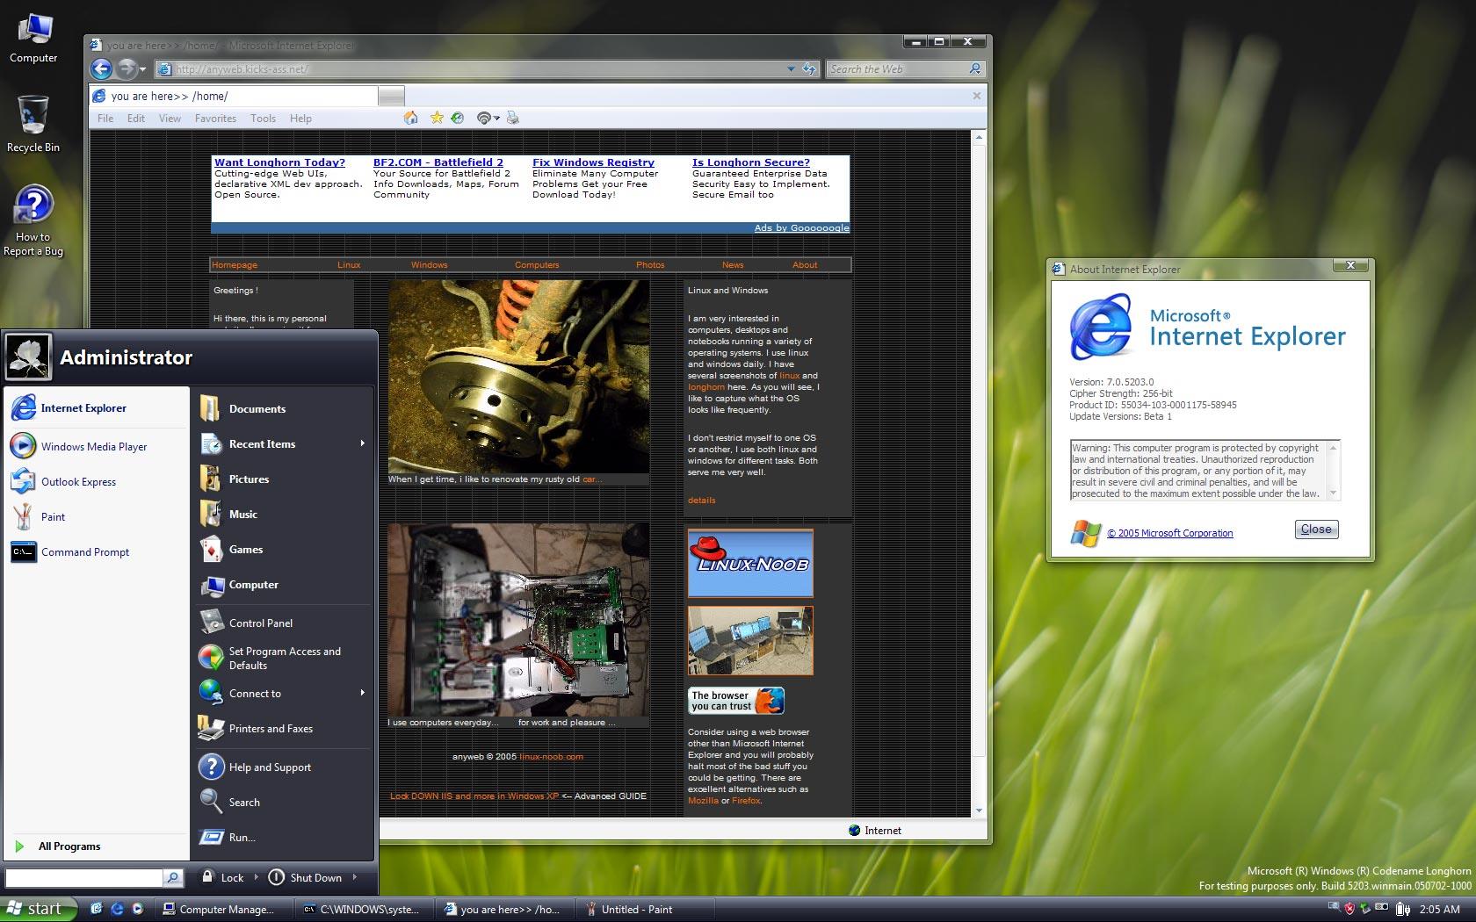Screen dimensions: 1476x922
Task: Open Windows Media Player from Start menu
Action: 93,446
